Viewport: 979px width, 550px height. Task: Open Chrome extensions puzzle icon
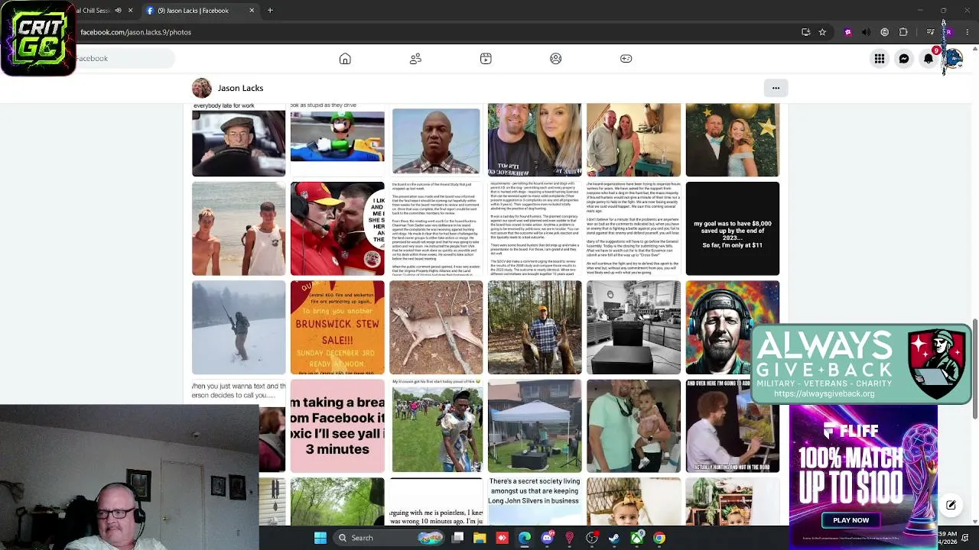coord(903,32)
